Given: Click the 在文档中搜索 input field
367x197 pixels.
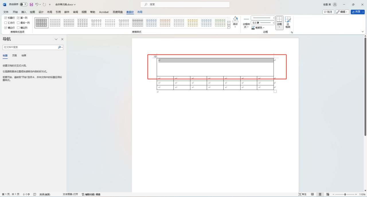Looking at the screenshot, I should coord(30,47).
